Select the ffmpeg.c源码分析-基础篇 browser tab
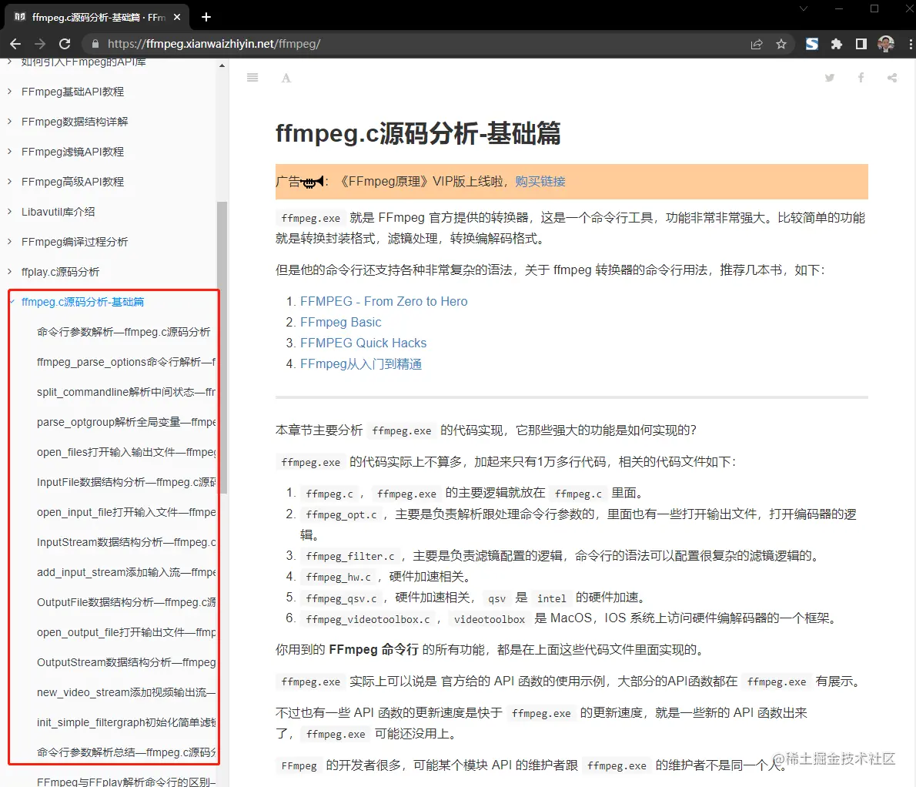This screenshot has height=787, width=916. pyautogui.click(x=98, y=17)
